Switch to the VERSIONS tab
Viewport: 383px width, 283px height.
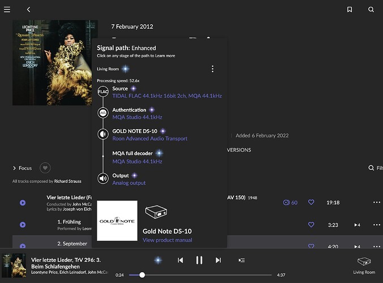239,150
